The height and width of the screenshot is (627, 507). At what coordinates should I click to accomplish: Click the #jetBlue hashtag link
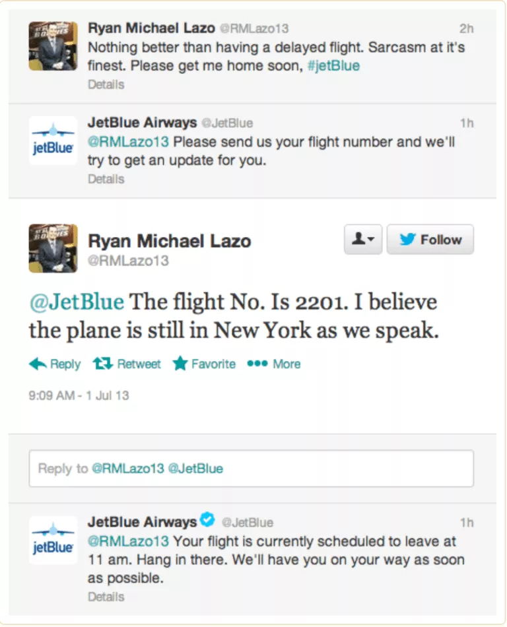tap(333, 66)
